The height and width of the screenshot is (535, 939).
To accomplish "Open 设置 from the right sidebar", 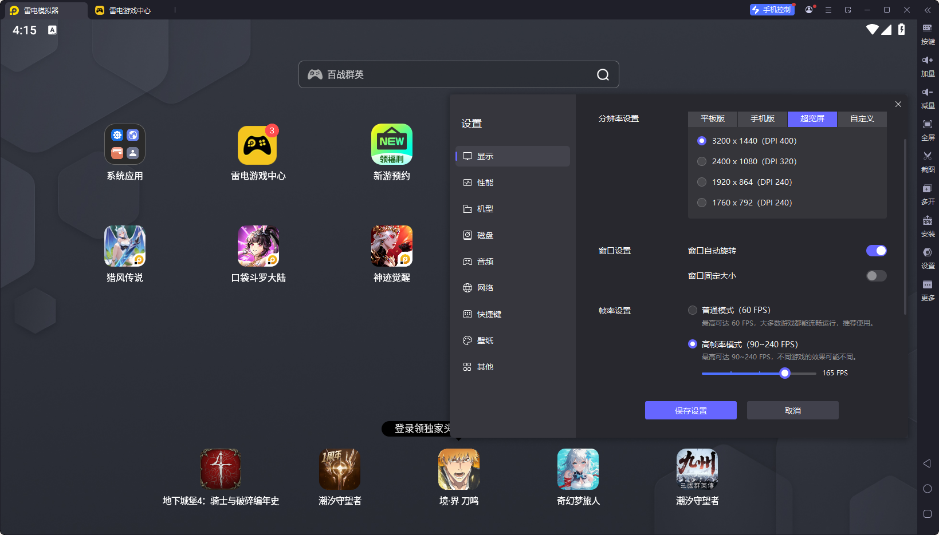I will (x=928, y=258).
